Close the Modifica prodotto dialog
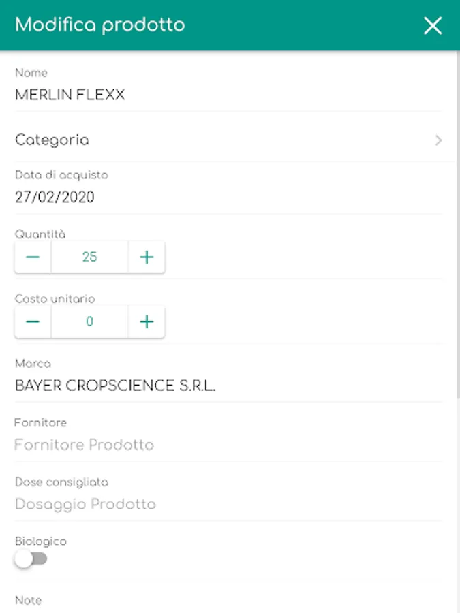The width and height of the screenshot is (460, 613). 433,26
